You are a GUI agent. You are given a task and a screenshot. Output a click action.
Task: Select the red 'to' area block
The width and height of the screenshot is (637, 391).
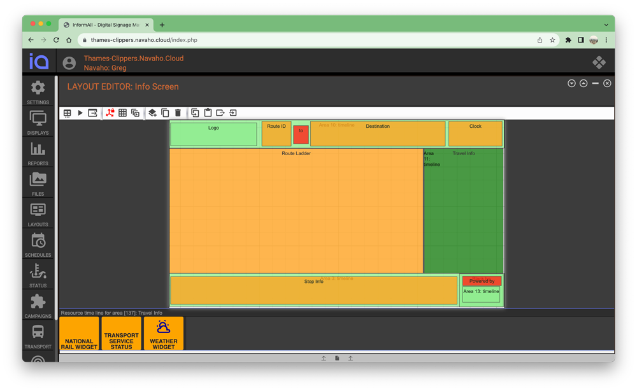coord(301,134)
